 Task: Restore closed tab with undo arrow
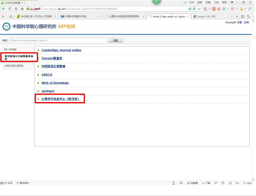coord(248,16)
